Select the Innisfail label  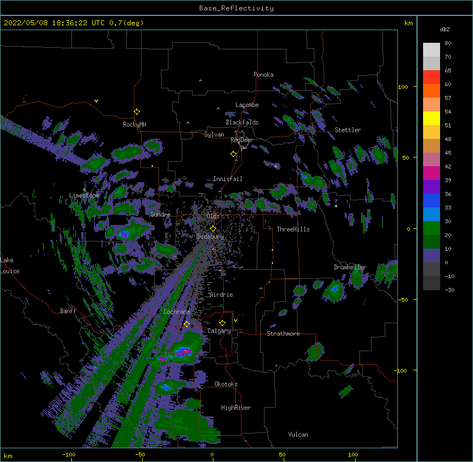tap(228, 179)
